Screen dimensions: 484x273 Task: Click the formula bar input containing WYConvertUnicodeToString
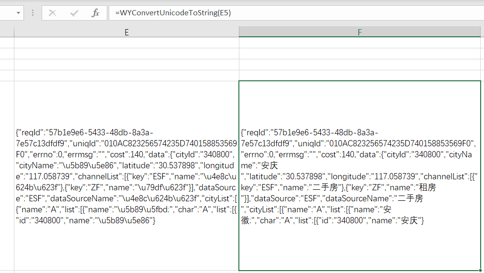(296, 13)
